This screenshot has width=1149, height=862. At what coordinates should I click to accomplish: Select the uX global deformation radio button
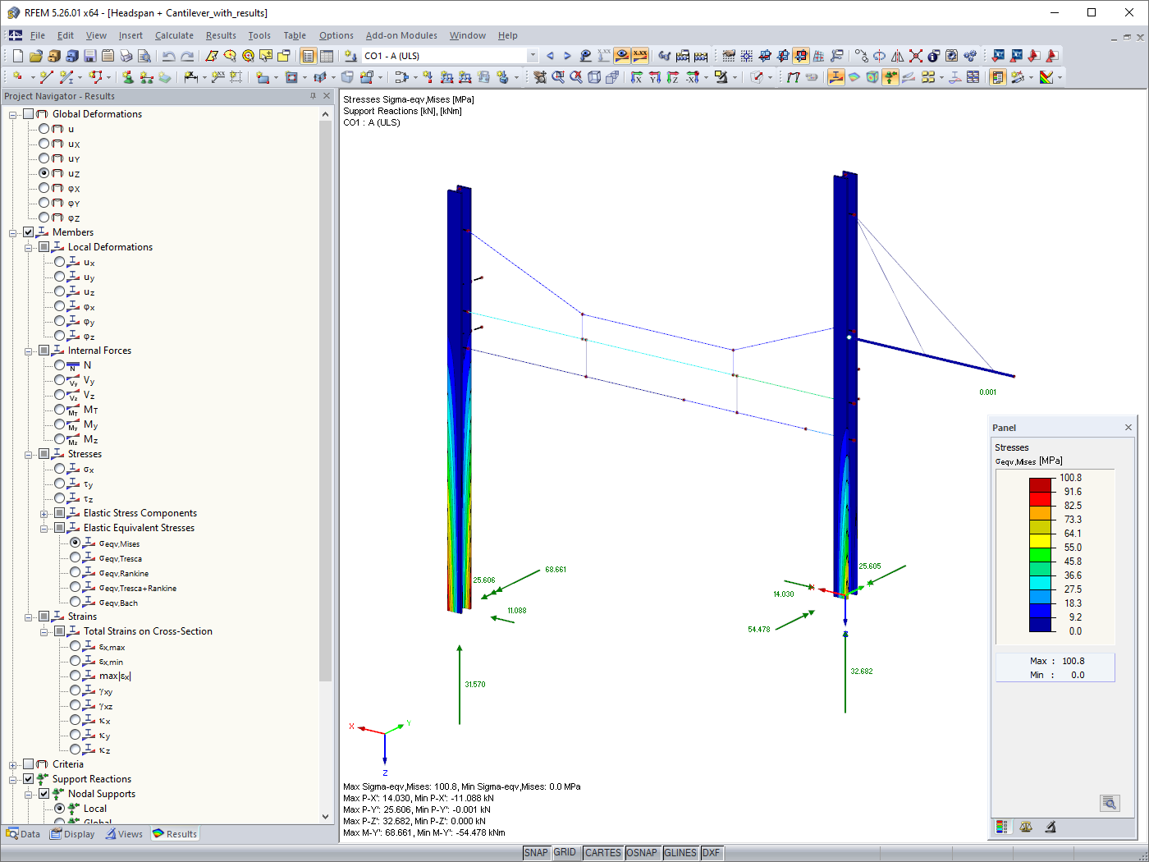43,143
